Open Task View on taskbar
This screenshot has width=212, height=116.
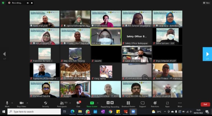[x=64, y=112]
